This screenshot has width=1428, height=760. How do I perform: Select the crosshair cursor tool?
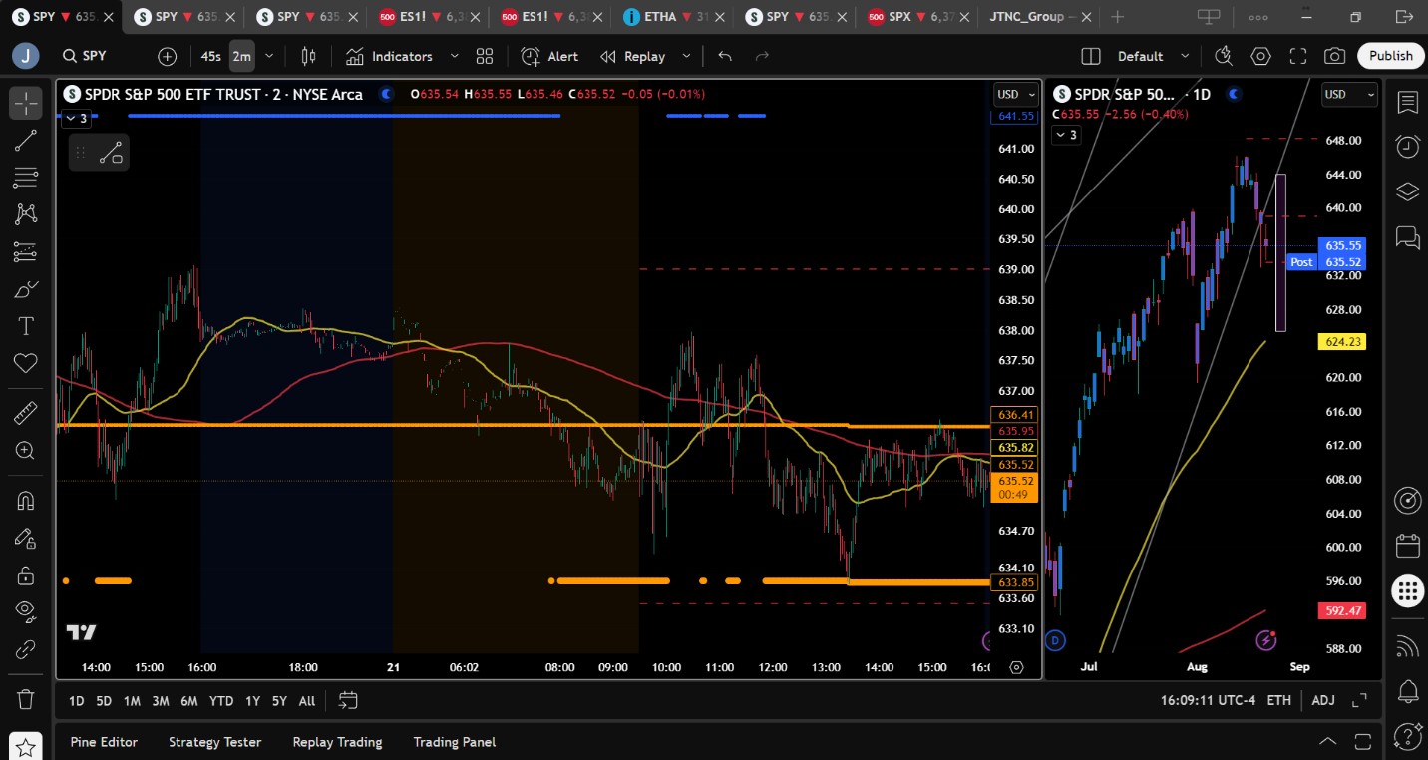point(26,103)
